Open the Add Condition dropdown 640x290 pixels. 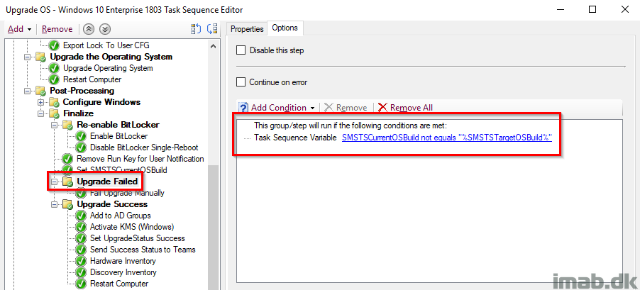(283, 108)
